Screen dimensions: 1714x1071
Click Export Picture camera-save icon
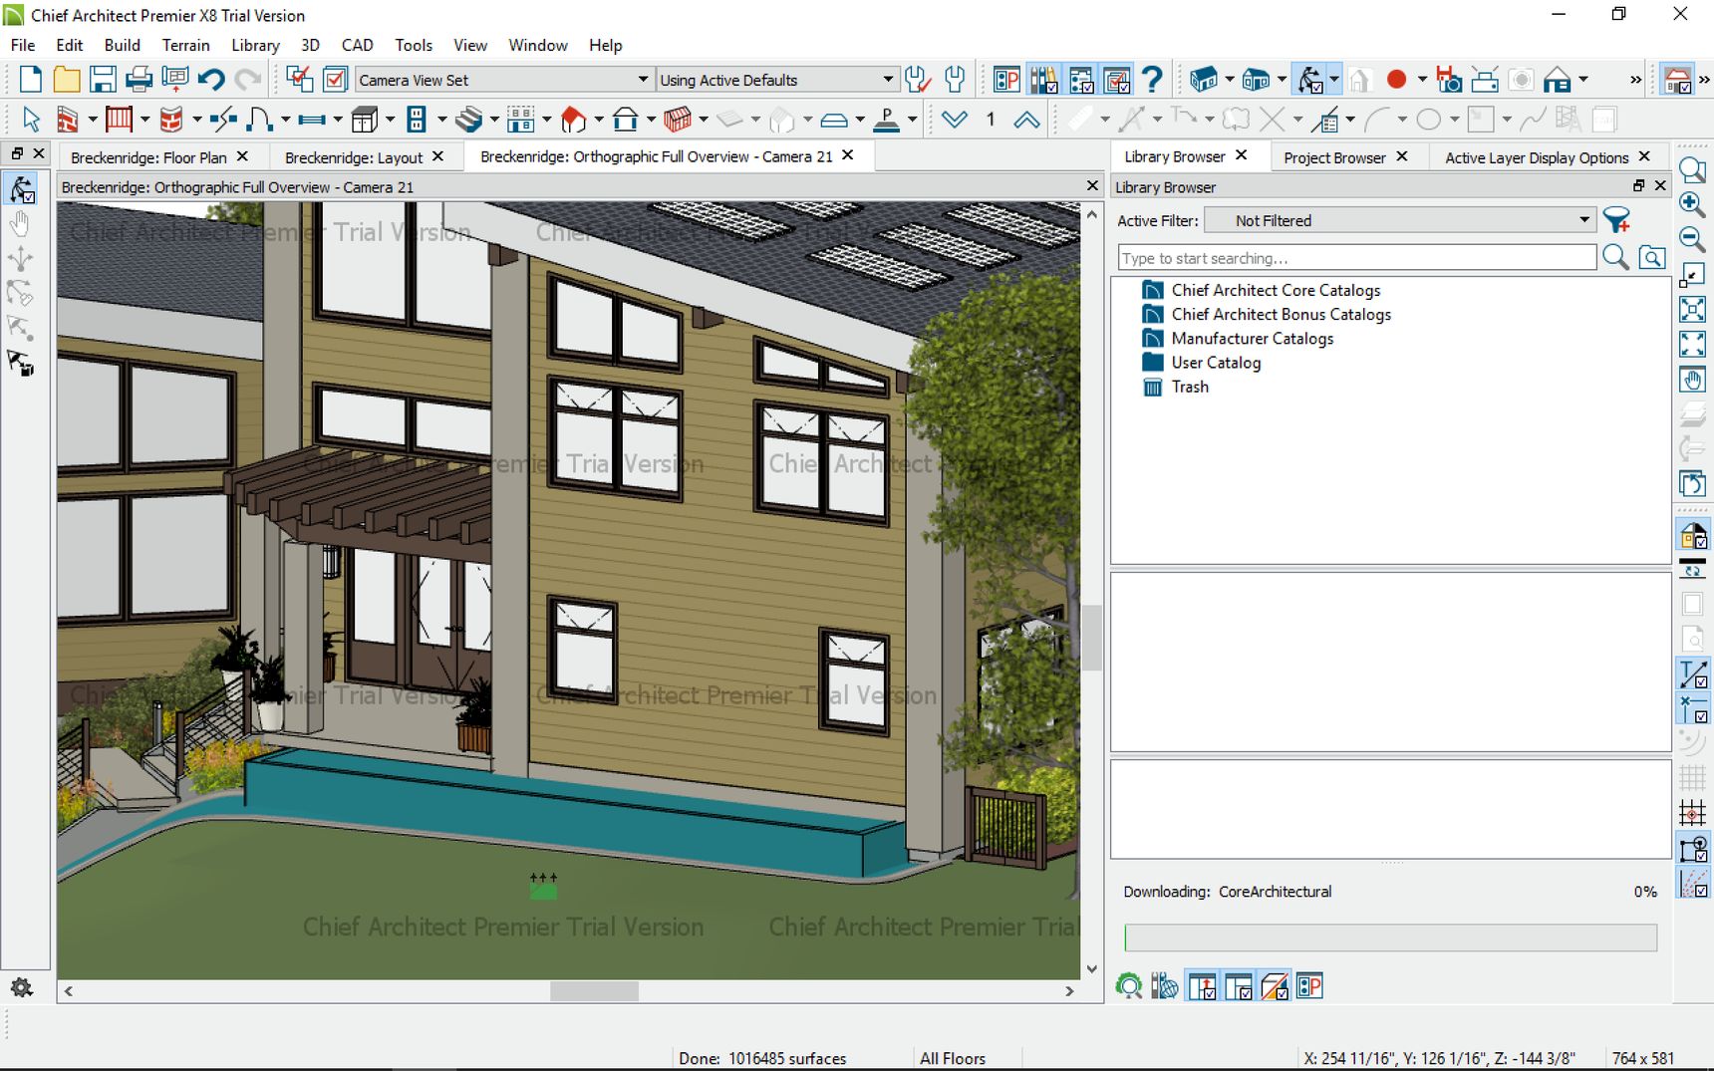(x=1448, y=79)
